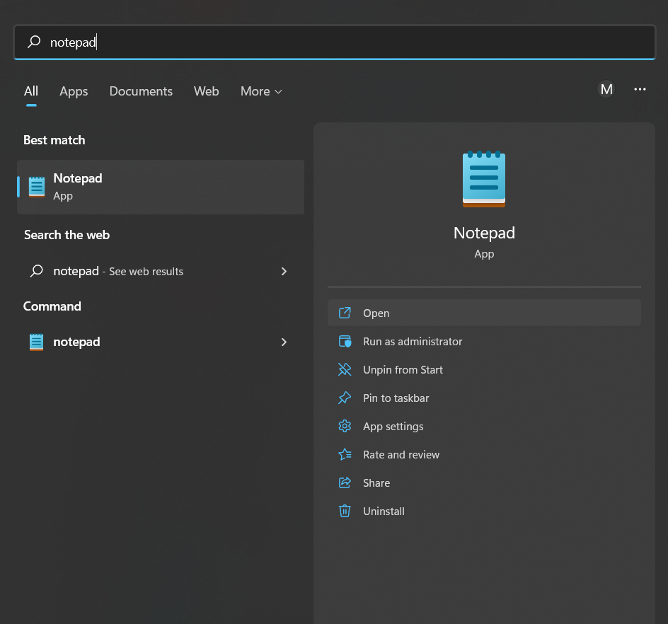This screenshot has width=668, height=624.
Task: Open the three-dot options menu
Action: pos(640,89)
